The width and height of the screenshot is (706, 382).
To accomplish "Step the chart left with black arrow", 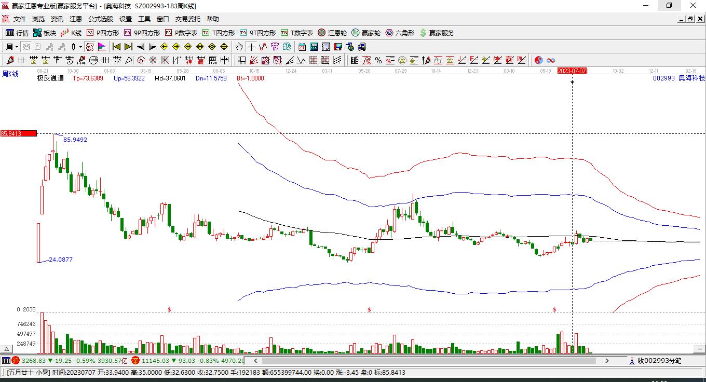I will [140, 47].
